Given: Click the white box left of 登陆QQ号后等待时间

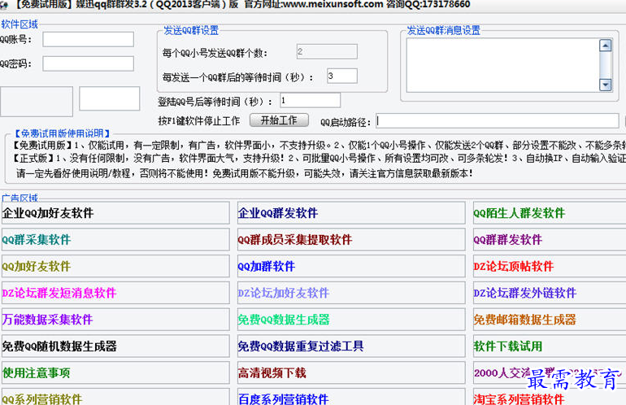Looking at the screenshot, I should [110, 98].
